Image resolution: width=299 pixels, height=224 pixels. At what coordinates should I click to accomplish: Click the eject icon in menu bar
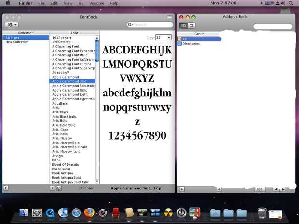[x=278, y=3]
